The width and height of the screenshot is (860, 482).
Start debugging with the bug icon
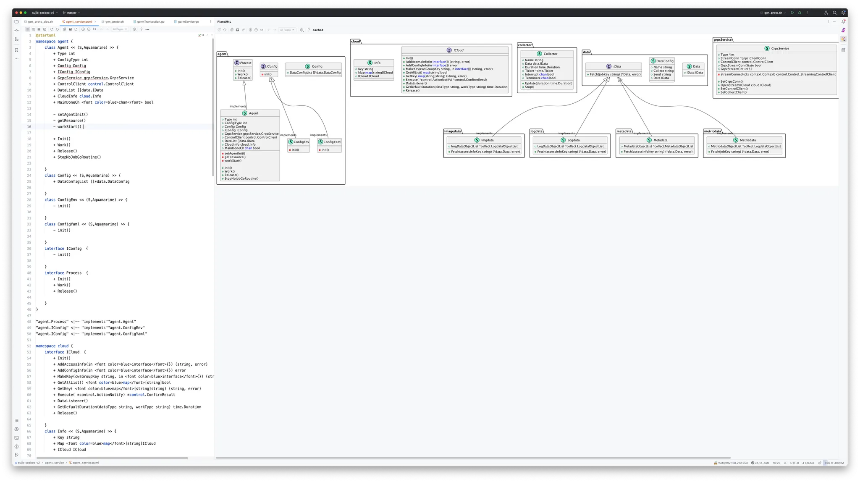click(x=800, y=13)
